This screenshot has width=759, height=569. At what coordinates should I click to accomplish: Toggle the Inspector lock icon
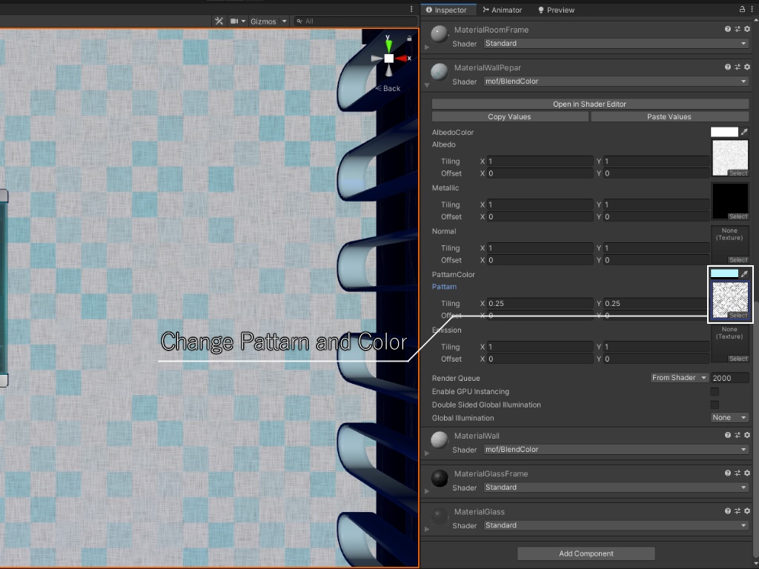(x=742, y=9)
